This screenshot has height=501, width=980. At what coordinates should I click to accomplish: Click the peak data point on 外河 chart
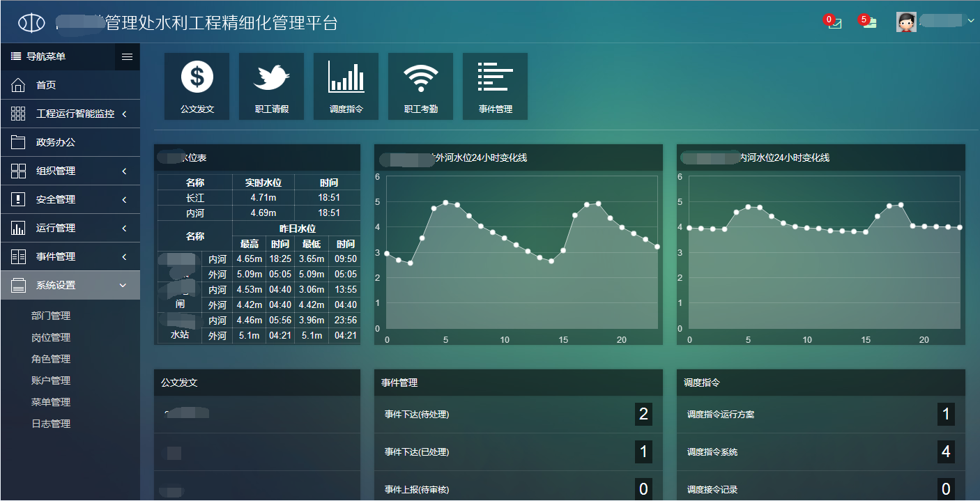point(445,203)
